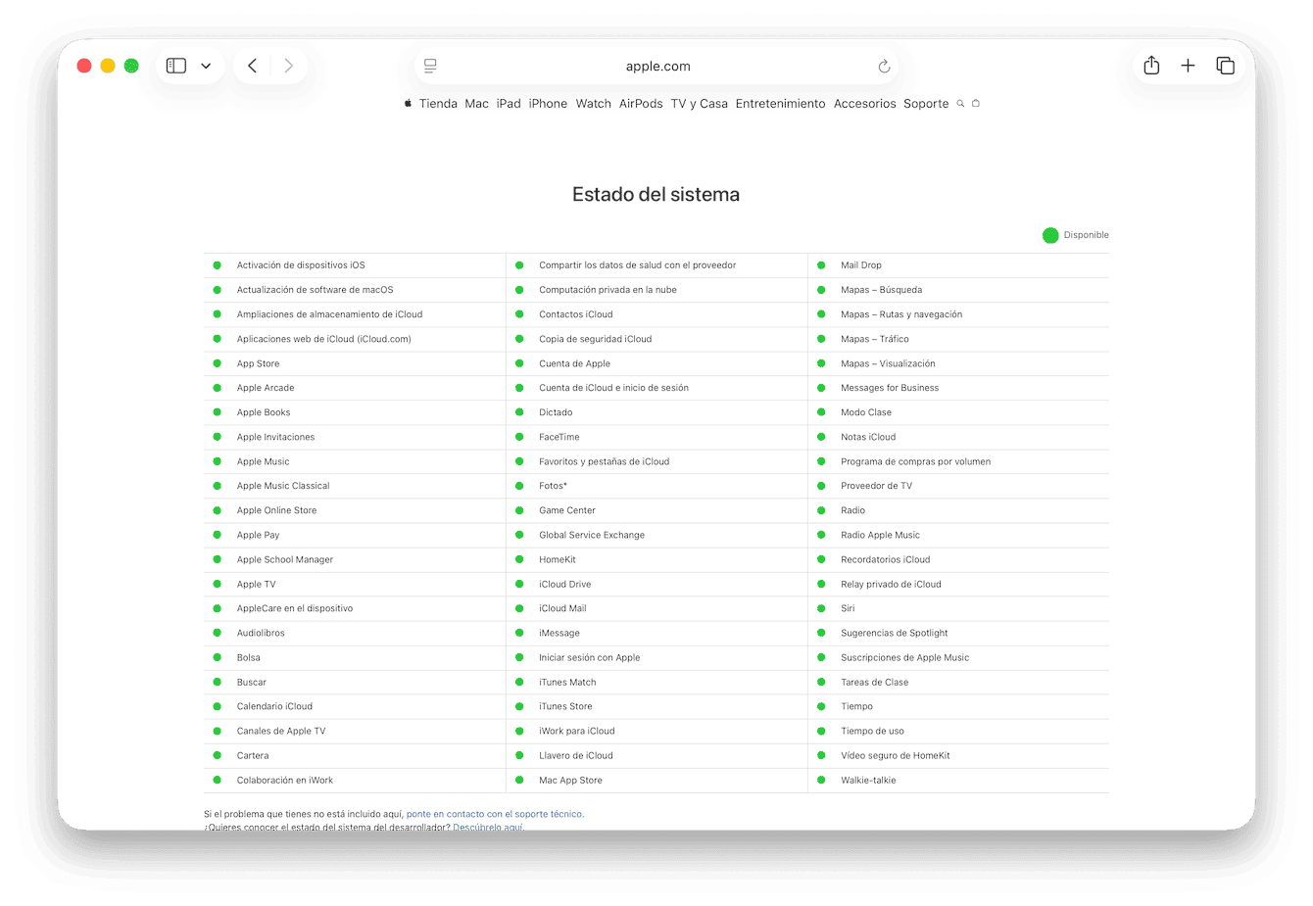Open the Tienda menu item
This screenshot has width=1313, height=906.
438,104
